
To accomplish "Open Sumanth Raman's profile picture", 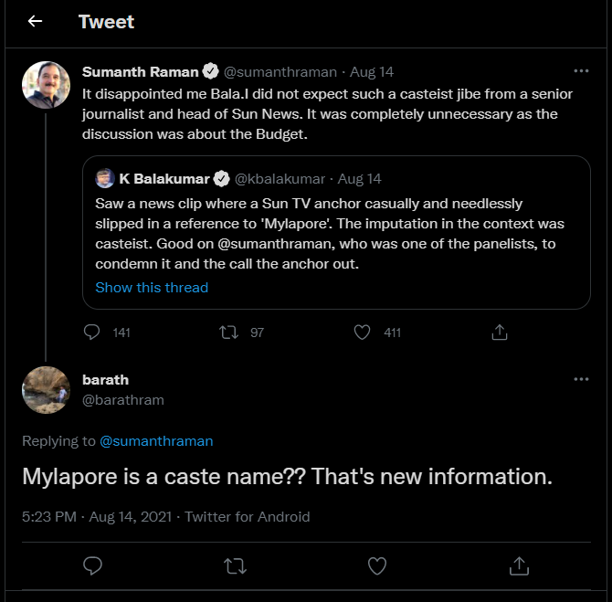I will pyautogui.click(x=46, y=86).
